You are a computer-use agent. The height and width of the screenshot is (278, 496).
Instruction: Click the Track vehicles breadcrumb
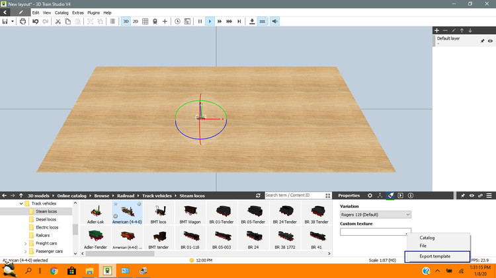click(157, 196)
